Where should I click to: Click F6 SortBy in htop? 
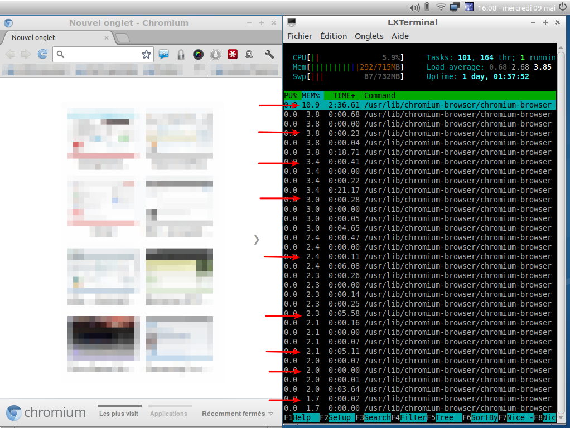coord(480,417)
